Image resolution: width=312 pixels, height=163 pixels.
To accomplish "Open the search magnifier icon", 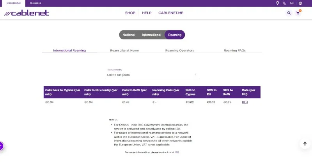I will (289, 13).
